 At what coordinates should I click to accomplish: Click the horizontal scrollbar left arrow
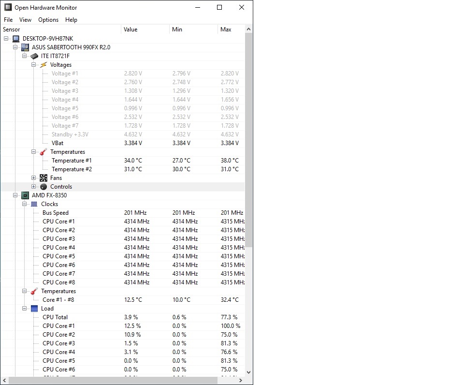point(4,380)
